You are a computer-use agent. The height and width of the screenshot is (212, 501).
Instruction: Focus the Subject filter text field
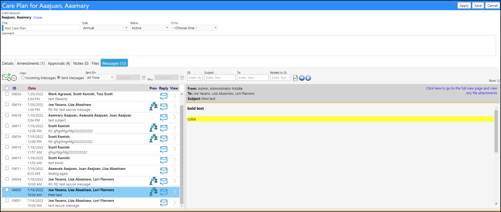coord(220,78)
